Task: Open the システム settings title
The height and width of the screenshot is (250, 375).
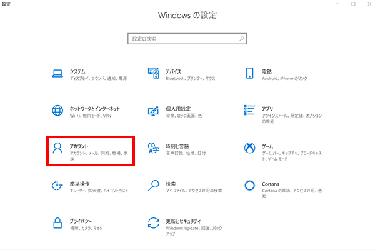Action: click(77, 71)
